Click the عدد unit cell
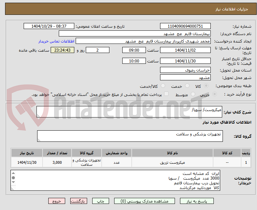257x210 pixels. [117, 162]
